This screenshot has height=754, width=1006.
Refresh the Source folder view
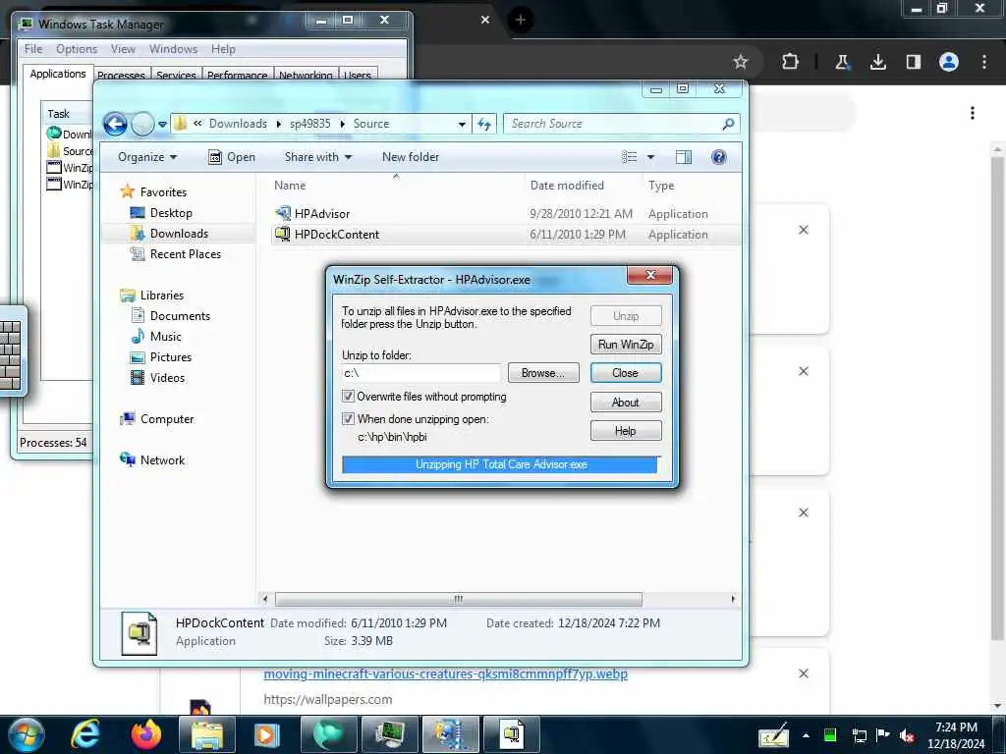pyautogui.click(x=484, y=125)
